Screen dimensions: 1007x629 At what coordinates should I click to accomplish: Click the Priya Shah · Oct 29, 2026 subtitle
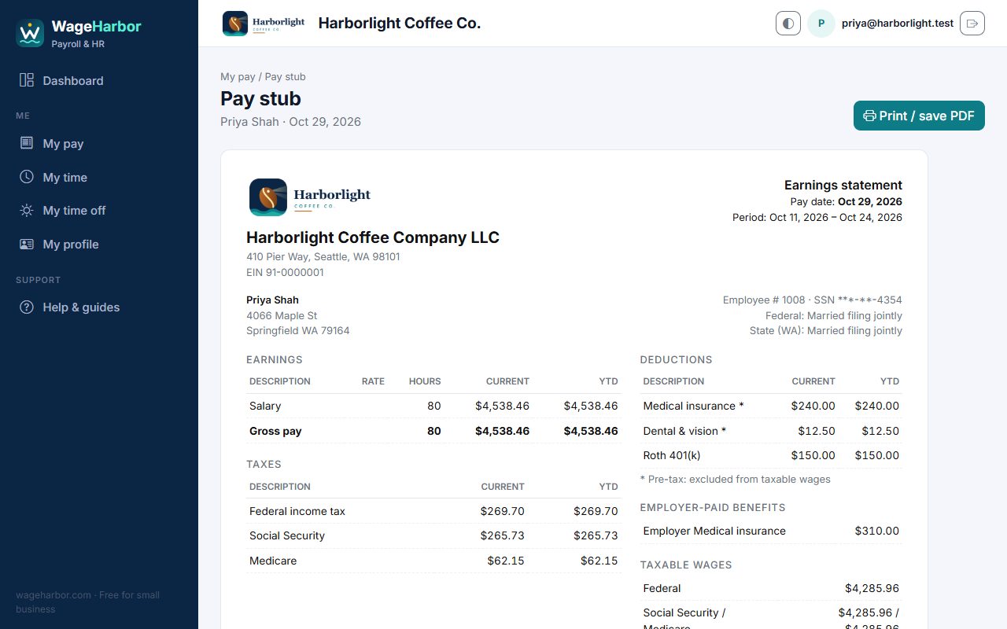(x=291, y=122)
